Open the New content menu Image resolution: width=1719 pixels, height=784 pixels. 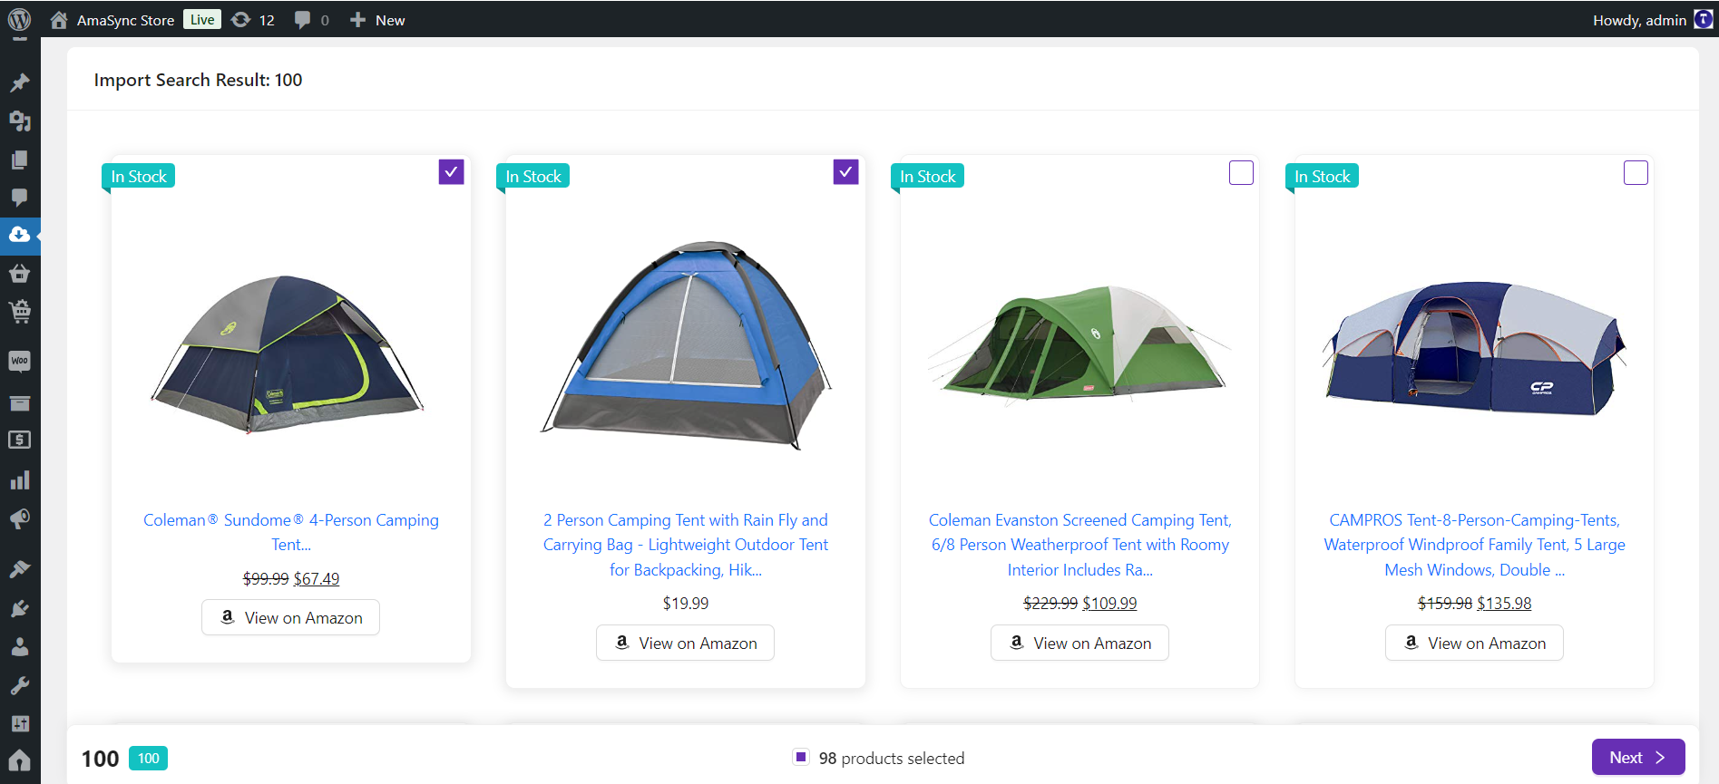(x=377, y=20)
